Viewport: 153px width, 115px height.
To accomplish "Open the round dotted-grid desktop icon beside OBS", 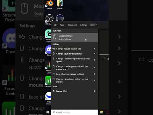I will [x=60, y=18].
